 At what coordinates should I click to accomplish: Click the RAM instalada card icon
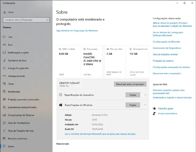(60, 49)
